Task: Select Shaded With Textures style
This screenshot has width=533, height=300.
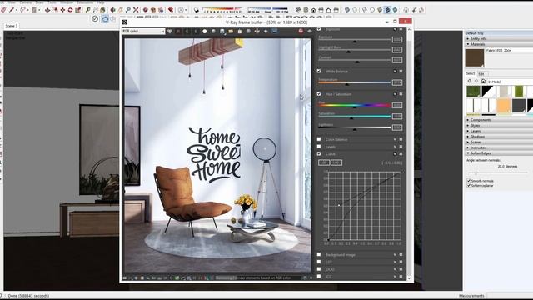Action: [387, 10]
